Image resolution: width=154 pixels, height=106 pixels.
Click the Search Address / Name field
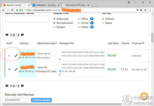pos(27,19)
